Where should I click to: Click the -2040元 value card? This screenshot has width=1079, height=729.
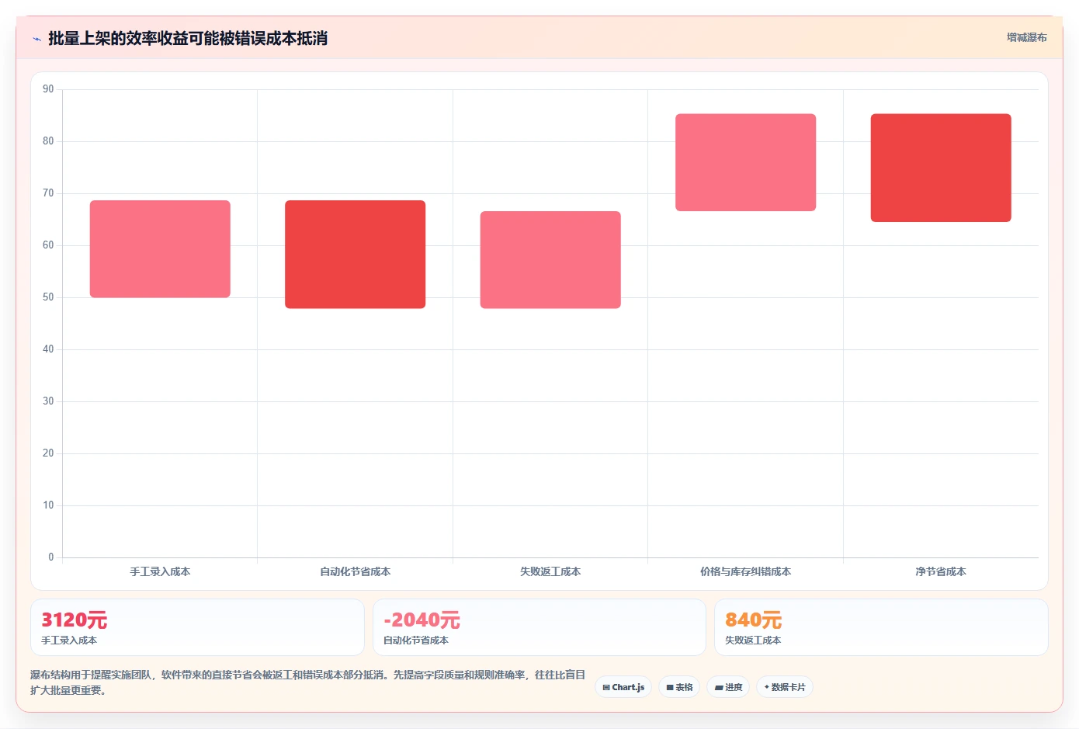(539, 627)
